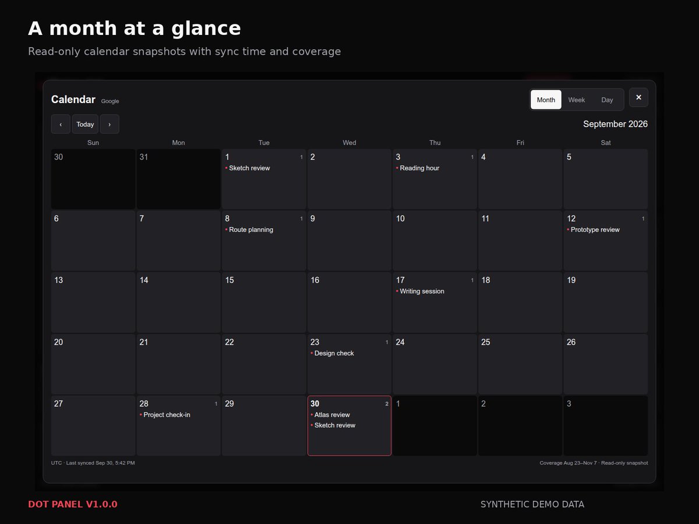Viewport: 699px width, 524px height.
Task: Click the Google source label
Action: [x=110, y=101]
